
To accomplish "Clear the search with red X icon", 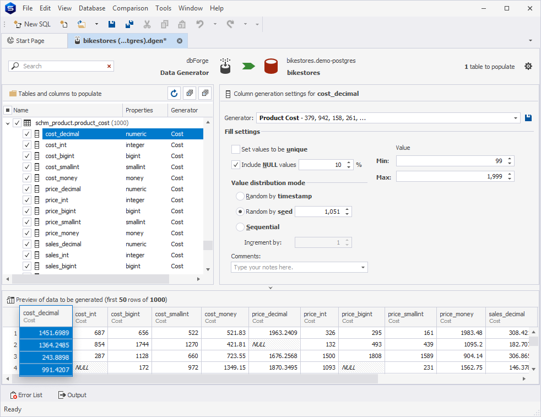I will (109, 66).
